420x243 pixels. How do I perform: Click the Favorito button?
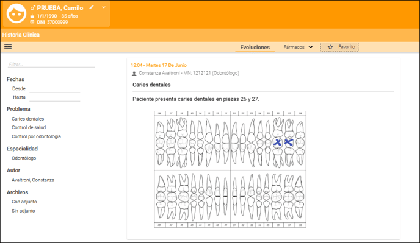[x=339, y=47]
